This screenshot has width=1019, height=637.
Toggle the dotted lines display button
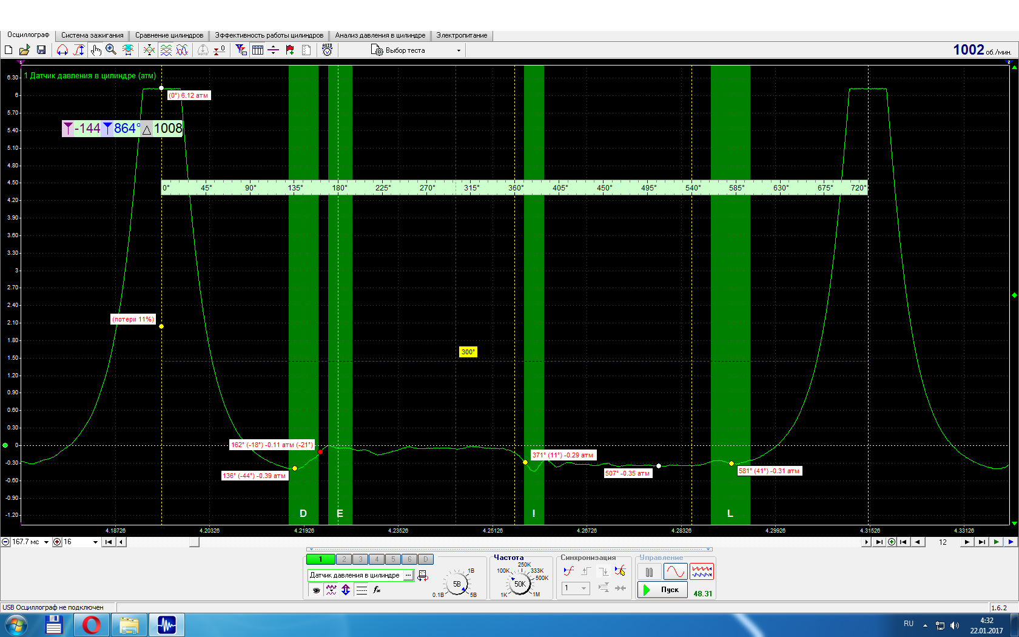pos(362,590)
